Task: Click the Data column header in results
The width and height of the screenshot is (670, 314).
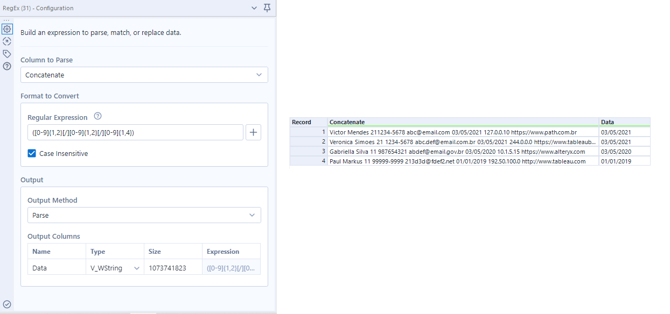Action: click(624, 122)
